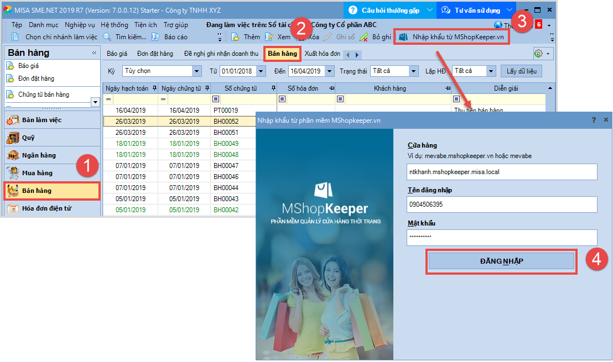Open filter operator for Ngày hạch toán column

tap(108, 99)
